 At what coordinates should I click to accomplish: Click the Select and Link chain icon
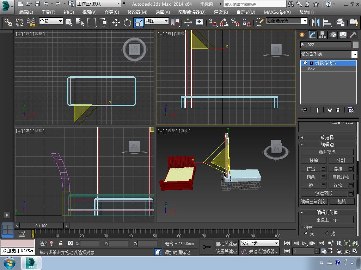[x=8, y=22]
